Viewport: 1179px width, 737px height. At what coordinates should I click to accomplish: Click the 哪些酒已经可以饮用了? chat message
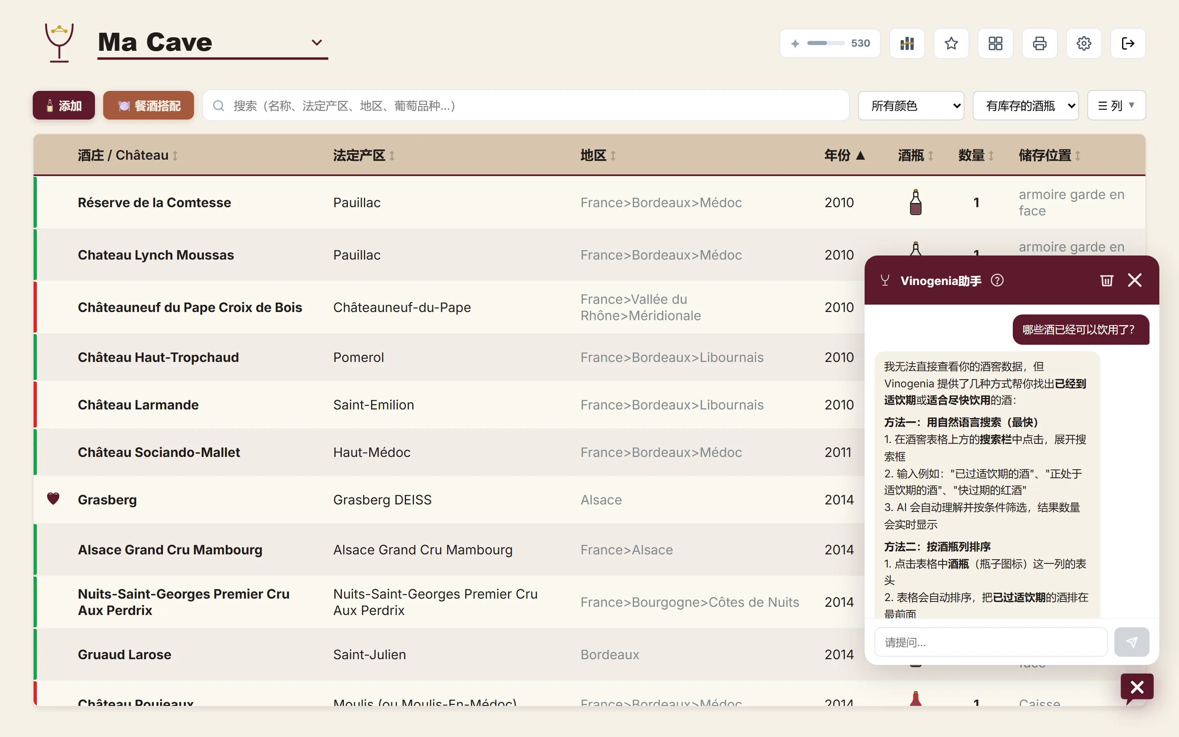click(1081, 330)
